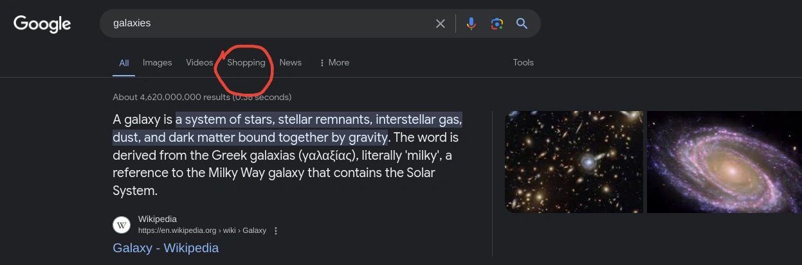Open Google Lens image search
Screen dimensions: 802x265
497,24
